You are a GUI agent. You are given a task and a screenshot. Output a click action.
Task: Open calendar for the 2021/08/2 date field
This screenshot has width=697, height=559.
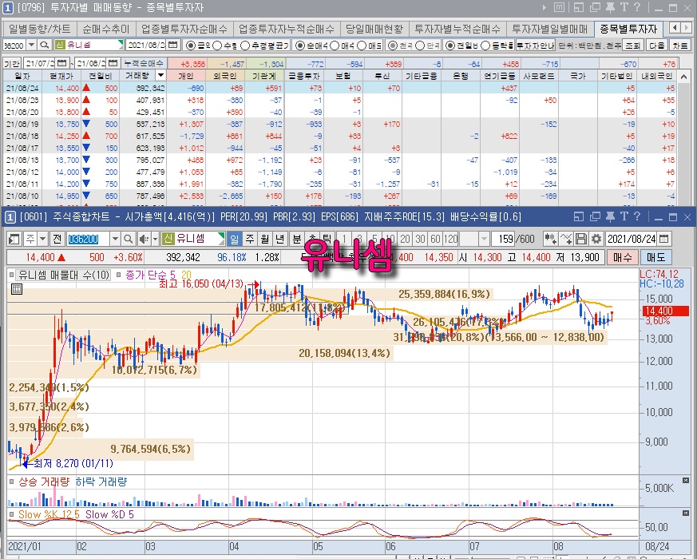[x=173, y=46]
